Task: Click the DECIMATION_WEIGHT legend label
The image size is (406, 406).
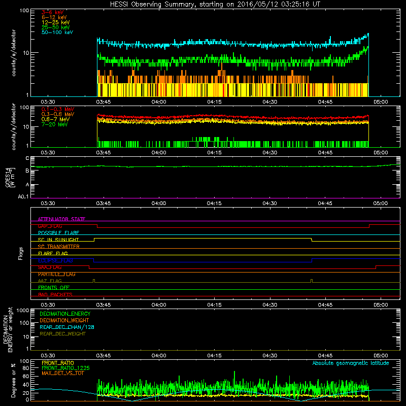Action: (x=64, y=320)
